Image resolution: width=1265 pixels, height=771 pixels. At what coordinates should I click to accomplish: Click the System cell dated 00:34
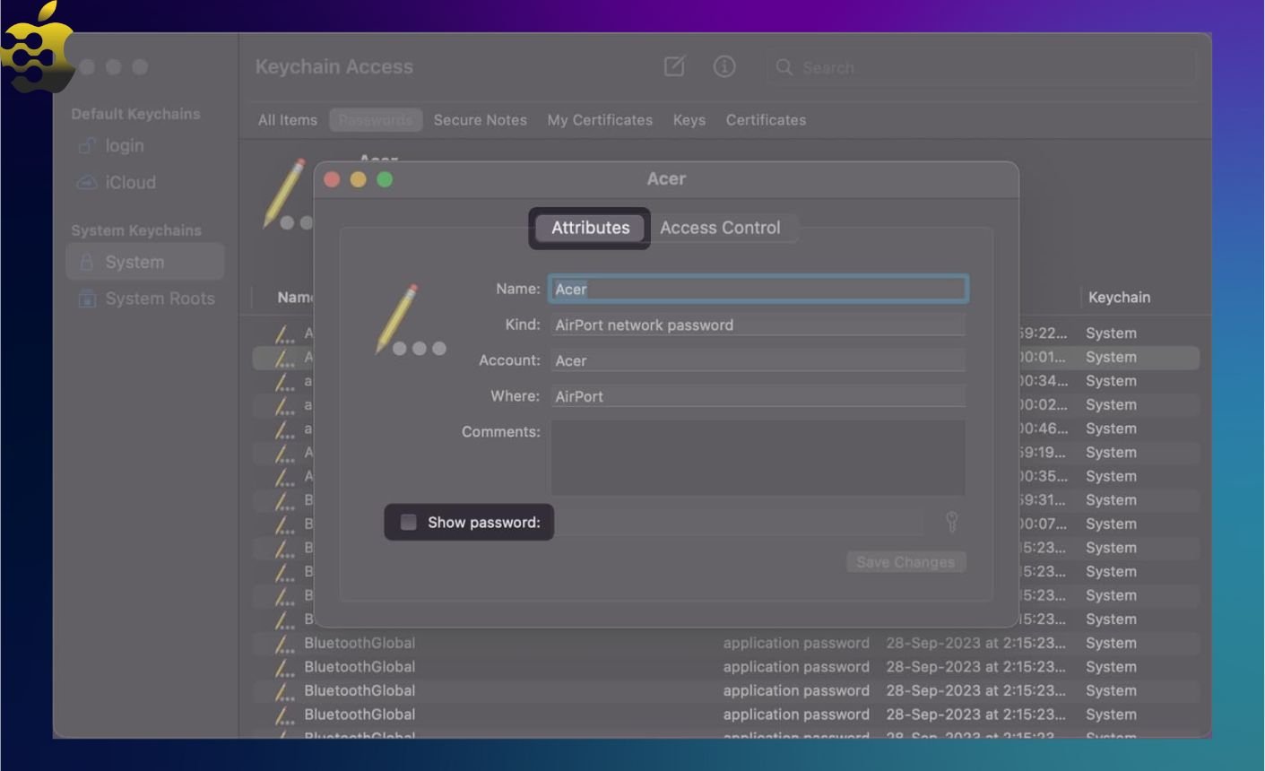coord(1111,380)
